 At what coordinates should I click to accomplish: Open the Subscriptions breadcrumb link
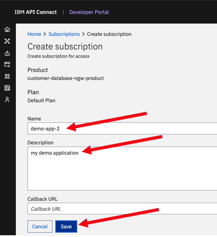(64, 34)
